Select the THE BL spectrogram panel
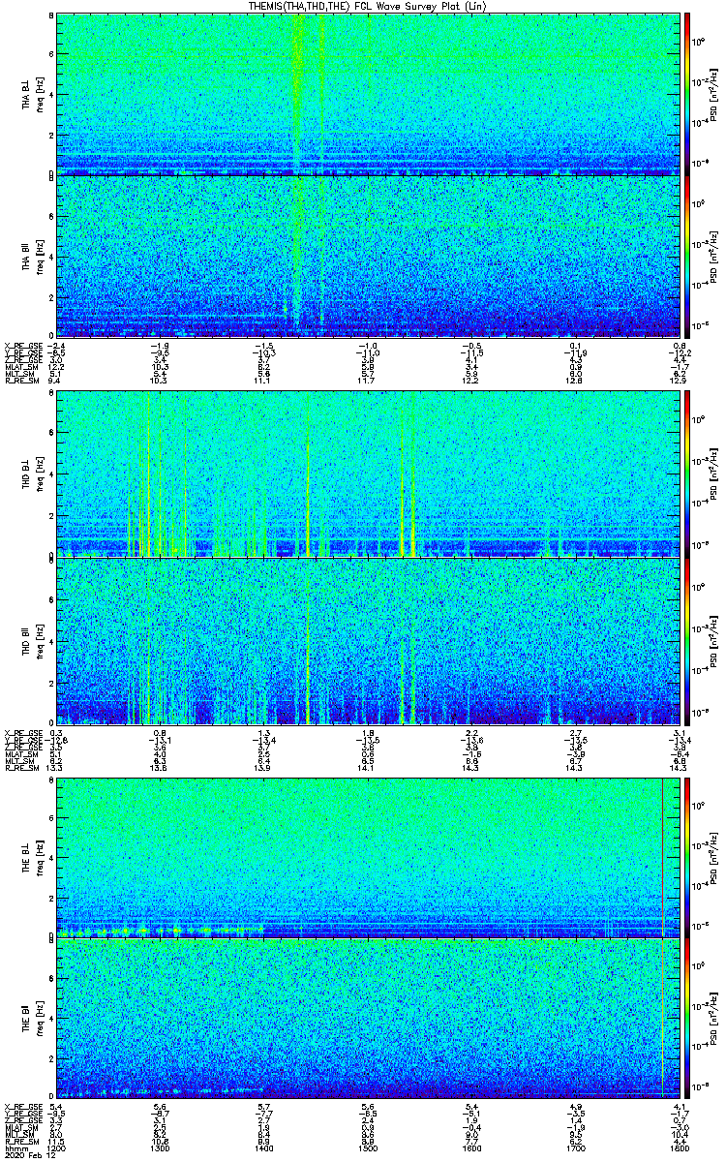The width and height of the screenshot is (726, 1162). pos(368,858)
